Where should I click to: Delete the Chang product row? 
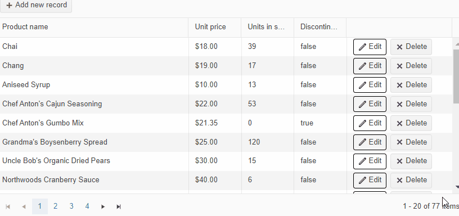[411, 66]
